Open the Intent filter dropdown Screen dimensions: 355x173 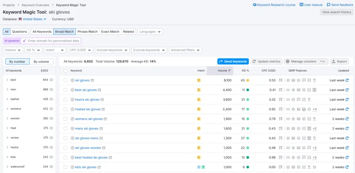55,50
